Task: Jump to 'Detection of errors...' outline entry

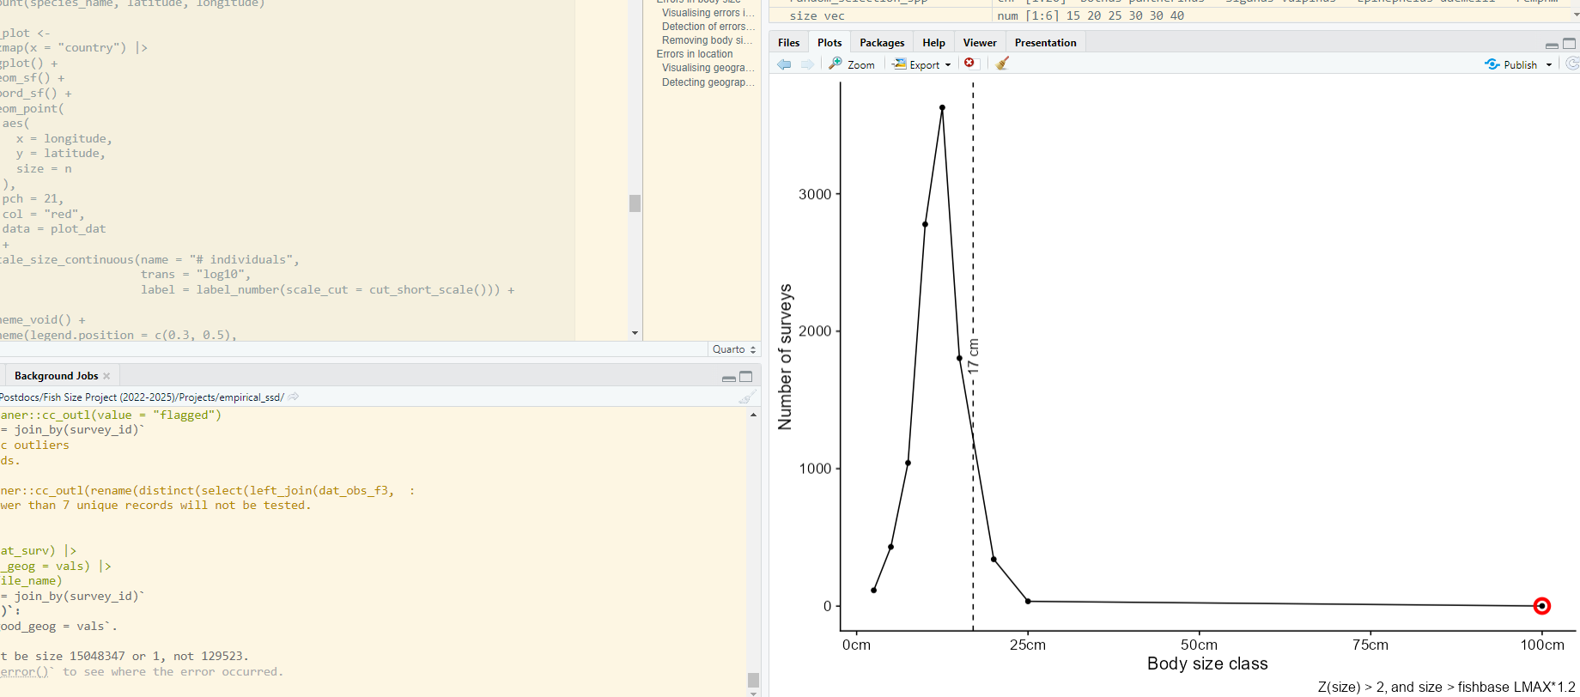Action: click(708, 27)
